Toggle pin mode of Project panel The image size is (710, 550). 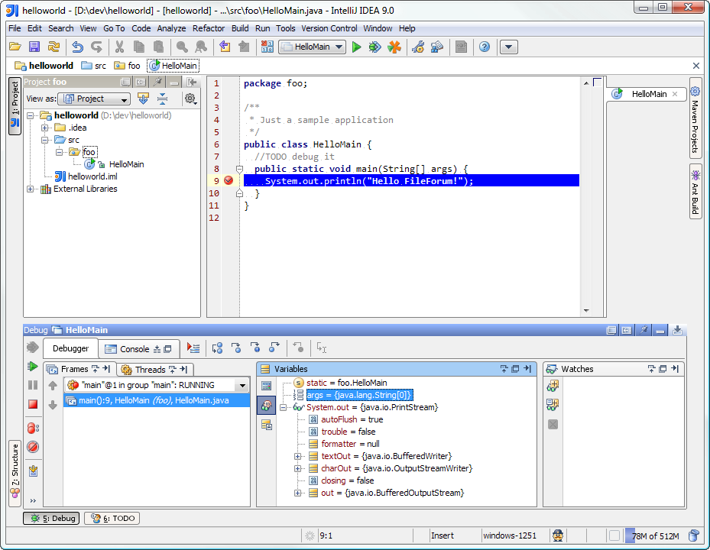click(x=157, y=82)
